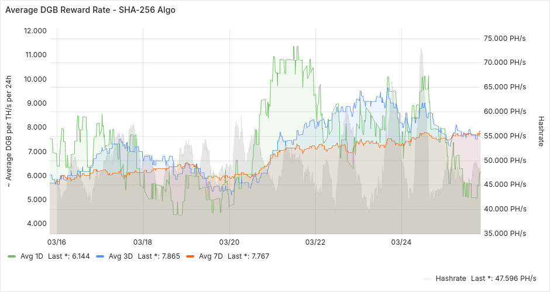550x292 pixels.
Task: Toggle the Avg 7D series legend label
Action: tap(211, 256)
